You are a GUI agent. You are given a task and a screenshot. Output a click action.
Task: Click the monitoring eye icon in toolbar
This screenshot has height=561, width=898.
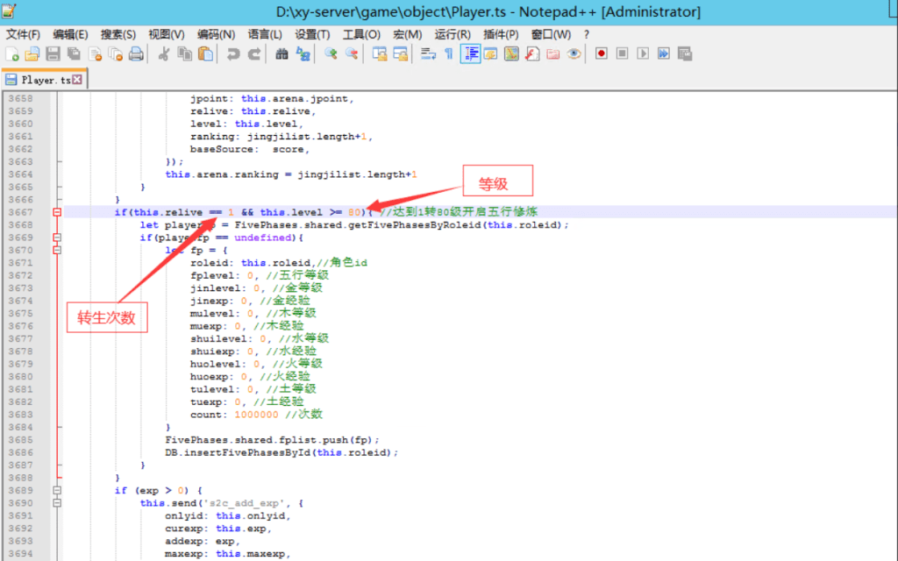[x=574, y=53]
